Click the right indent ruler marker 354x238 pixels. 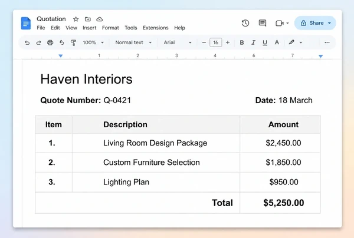[320, 56]
